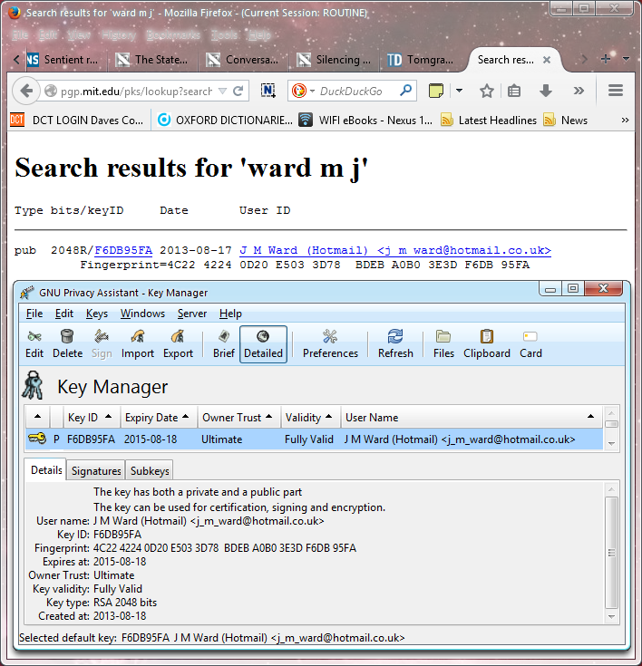Close the Search results tab

point(547,60)
